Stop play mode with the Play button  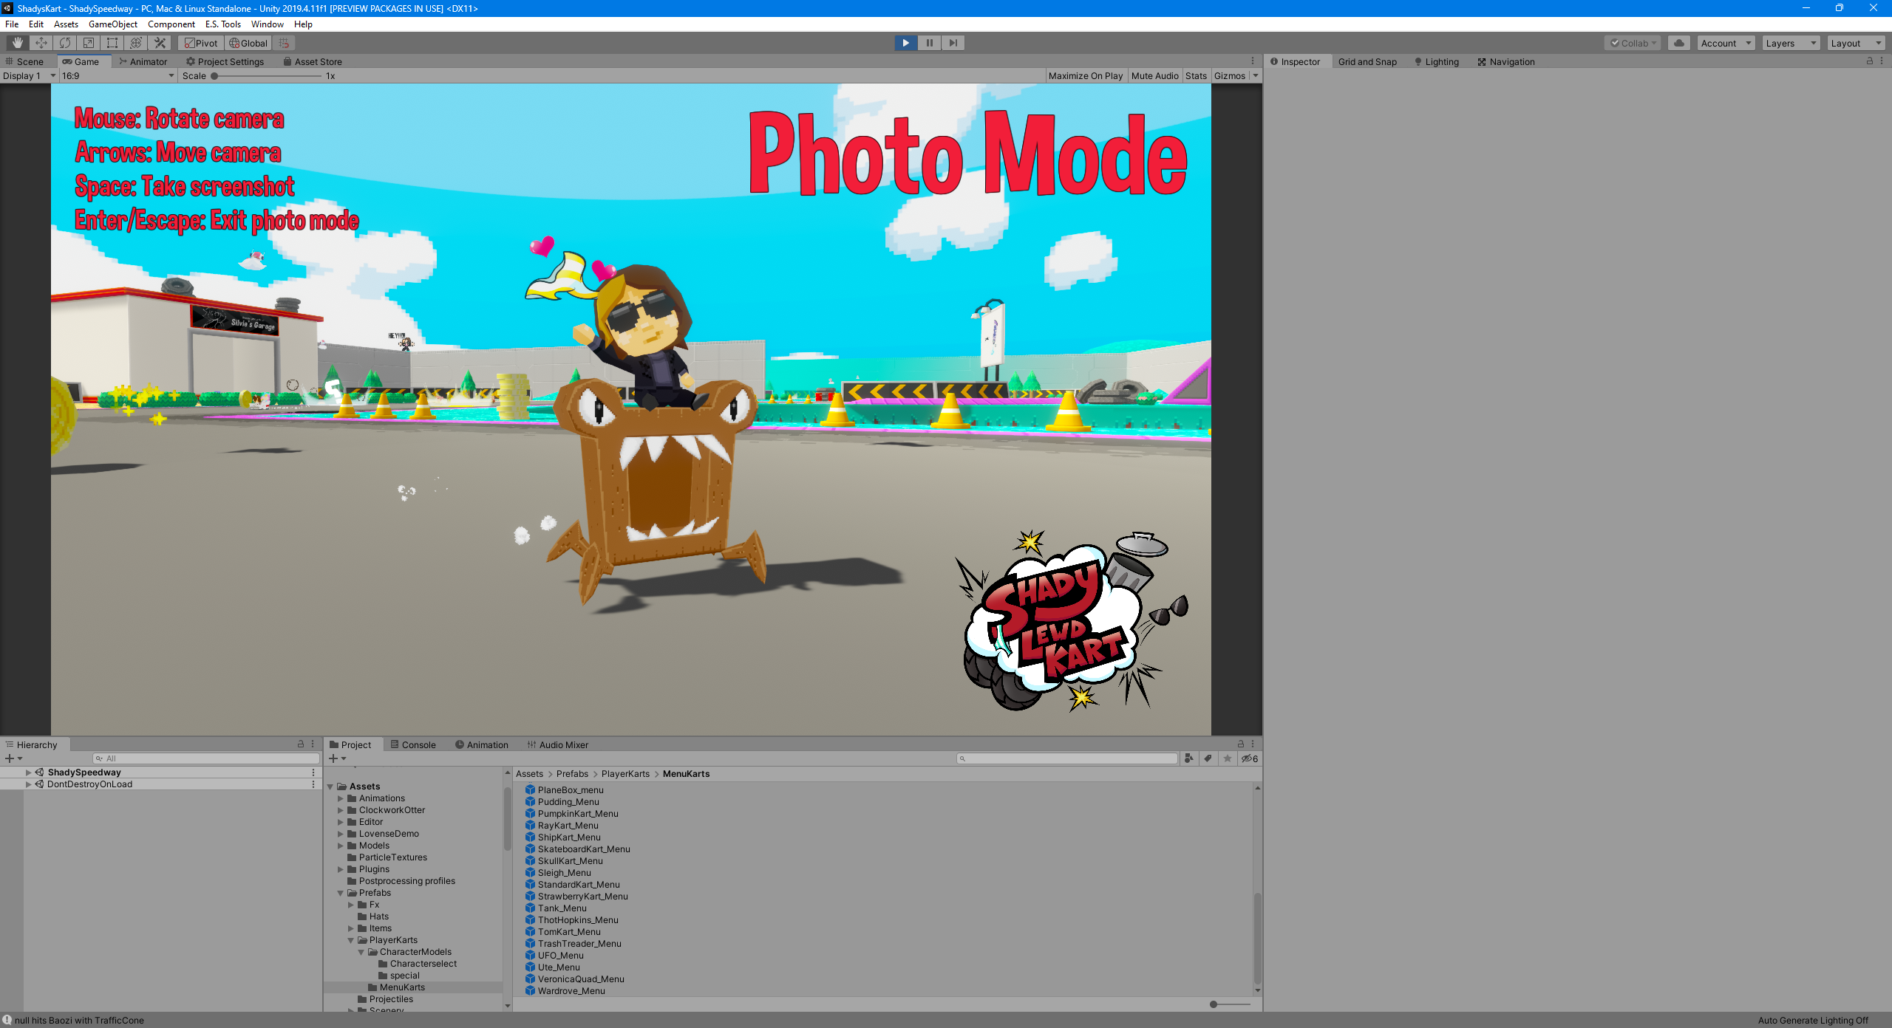coord(905,43)
